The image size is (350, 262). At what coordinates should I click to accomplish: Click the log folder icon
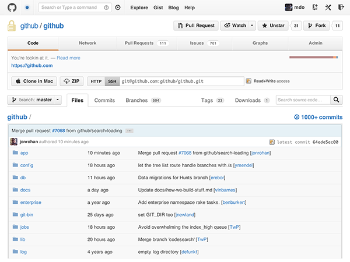15,252
